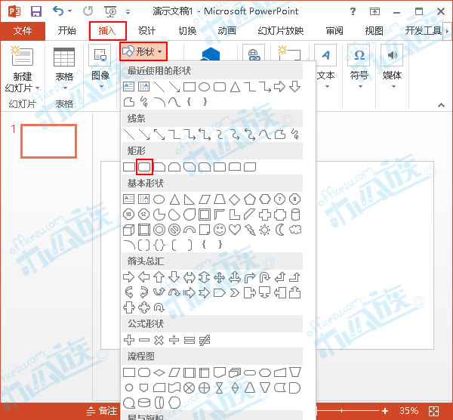Viewport: 453px width, 420px height.
Task: Expand the 文本 text group dropdown
Action: pyautogui.click(x=327, y=86)
